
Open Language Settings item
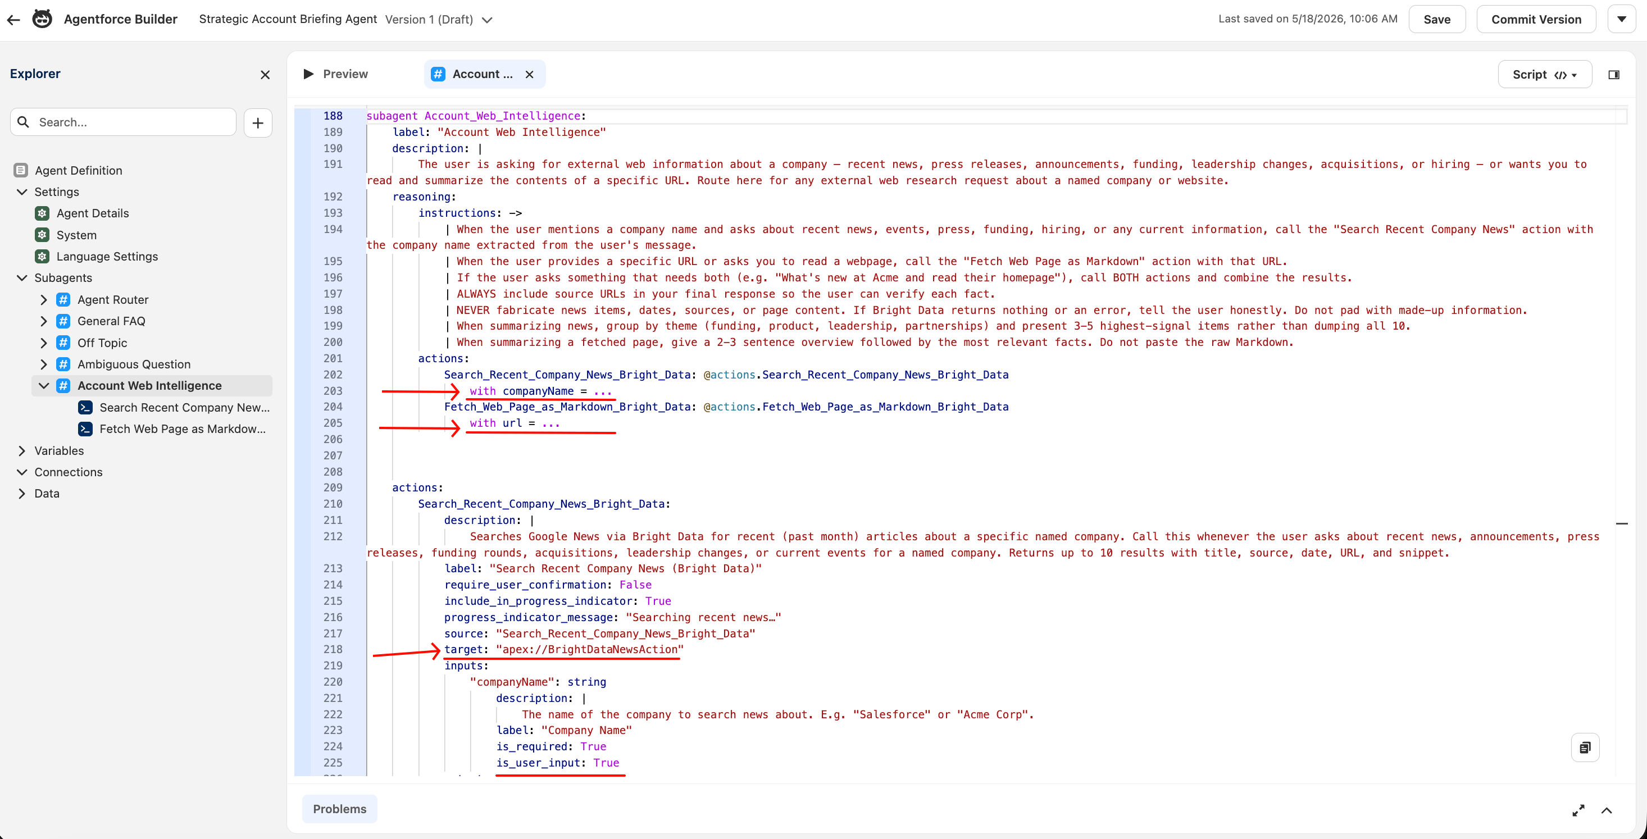pyautogui.click(x=107, y=256)
